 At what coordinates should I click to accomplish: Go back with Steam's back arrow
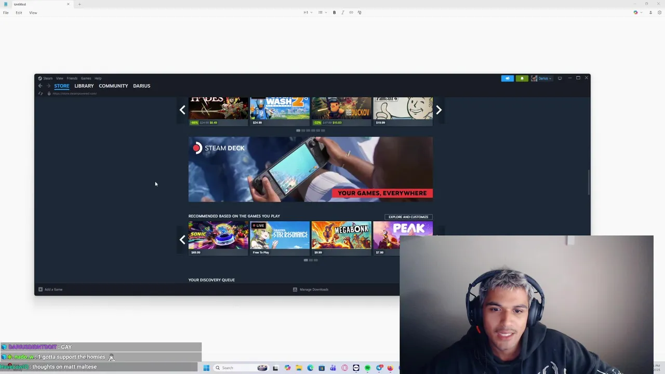click(x=40, y=86)
